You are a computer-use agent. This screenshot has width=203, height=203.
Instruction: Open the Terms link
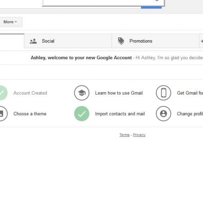click(124, 135)
